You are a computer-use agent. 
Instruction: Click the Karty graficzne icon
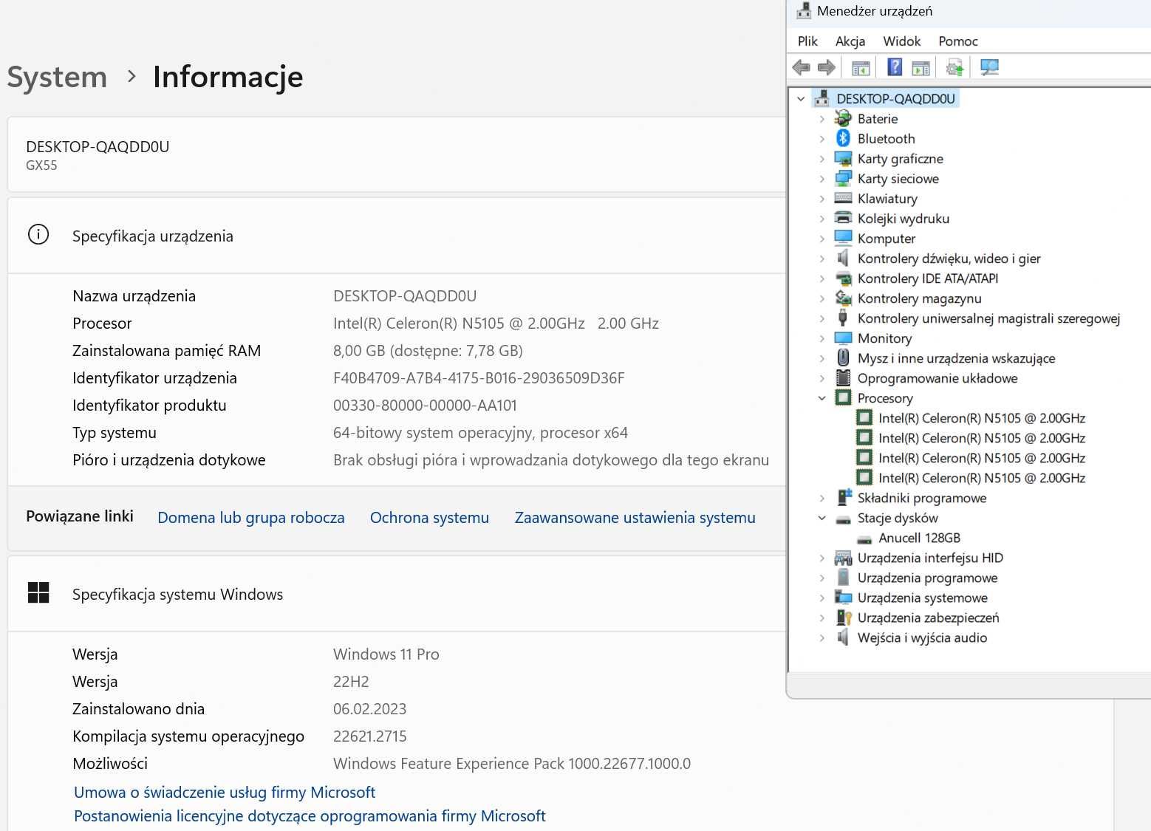[x=843, y=158]
